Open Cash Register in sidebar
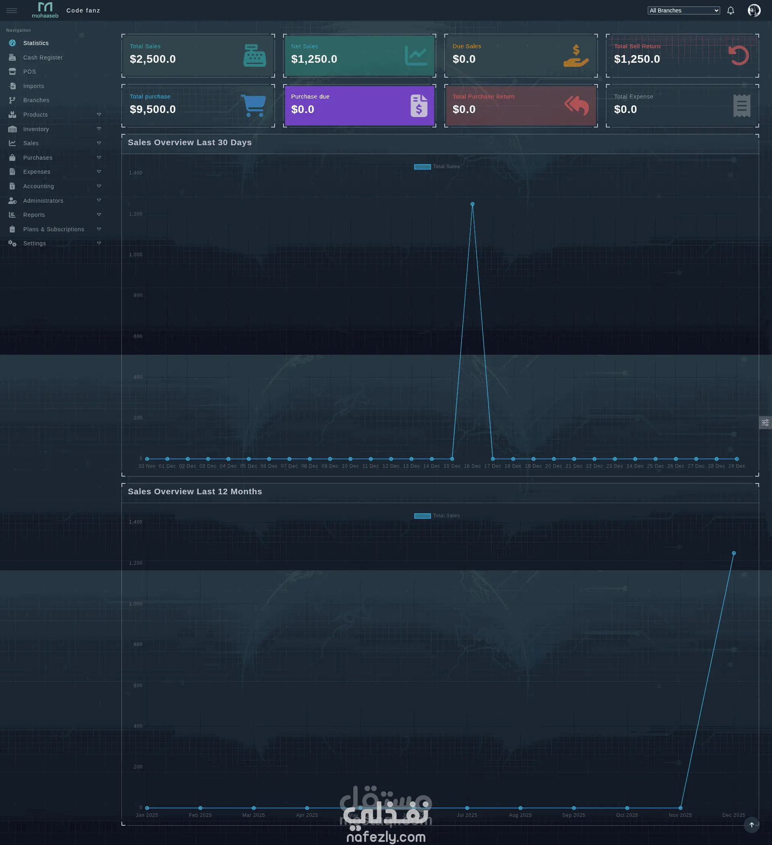Image resolution: width=772 pixels, height=845 pixels. tap(43, 58)
